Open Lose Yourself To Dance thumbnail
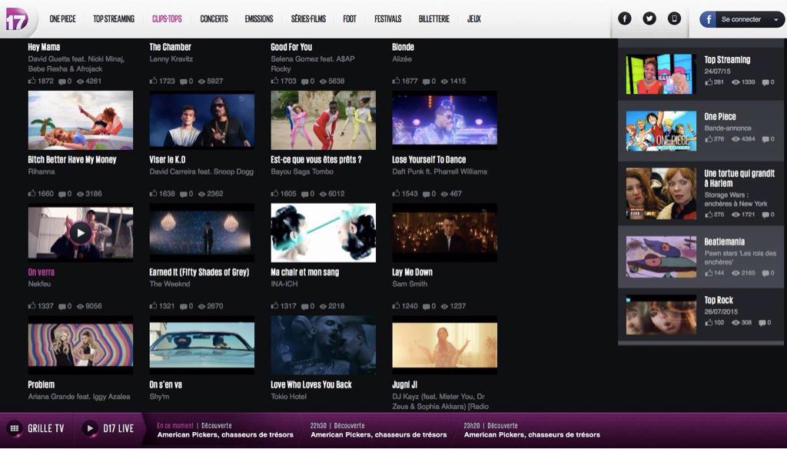 445,120
